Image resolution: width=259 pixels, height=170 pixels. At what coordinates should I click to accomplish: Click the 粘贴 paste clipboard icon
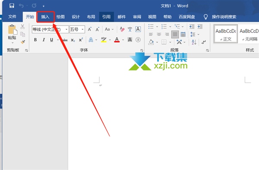13,29
